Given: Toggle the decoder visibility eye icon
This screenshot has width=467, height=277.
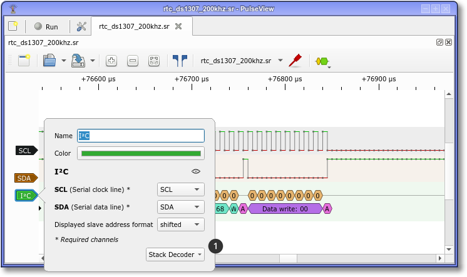Looking at the screenshot, I should pos(196,171).
